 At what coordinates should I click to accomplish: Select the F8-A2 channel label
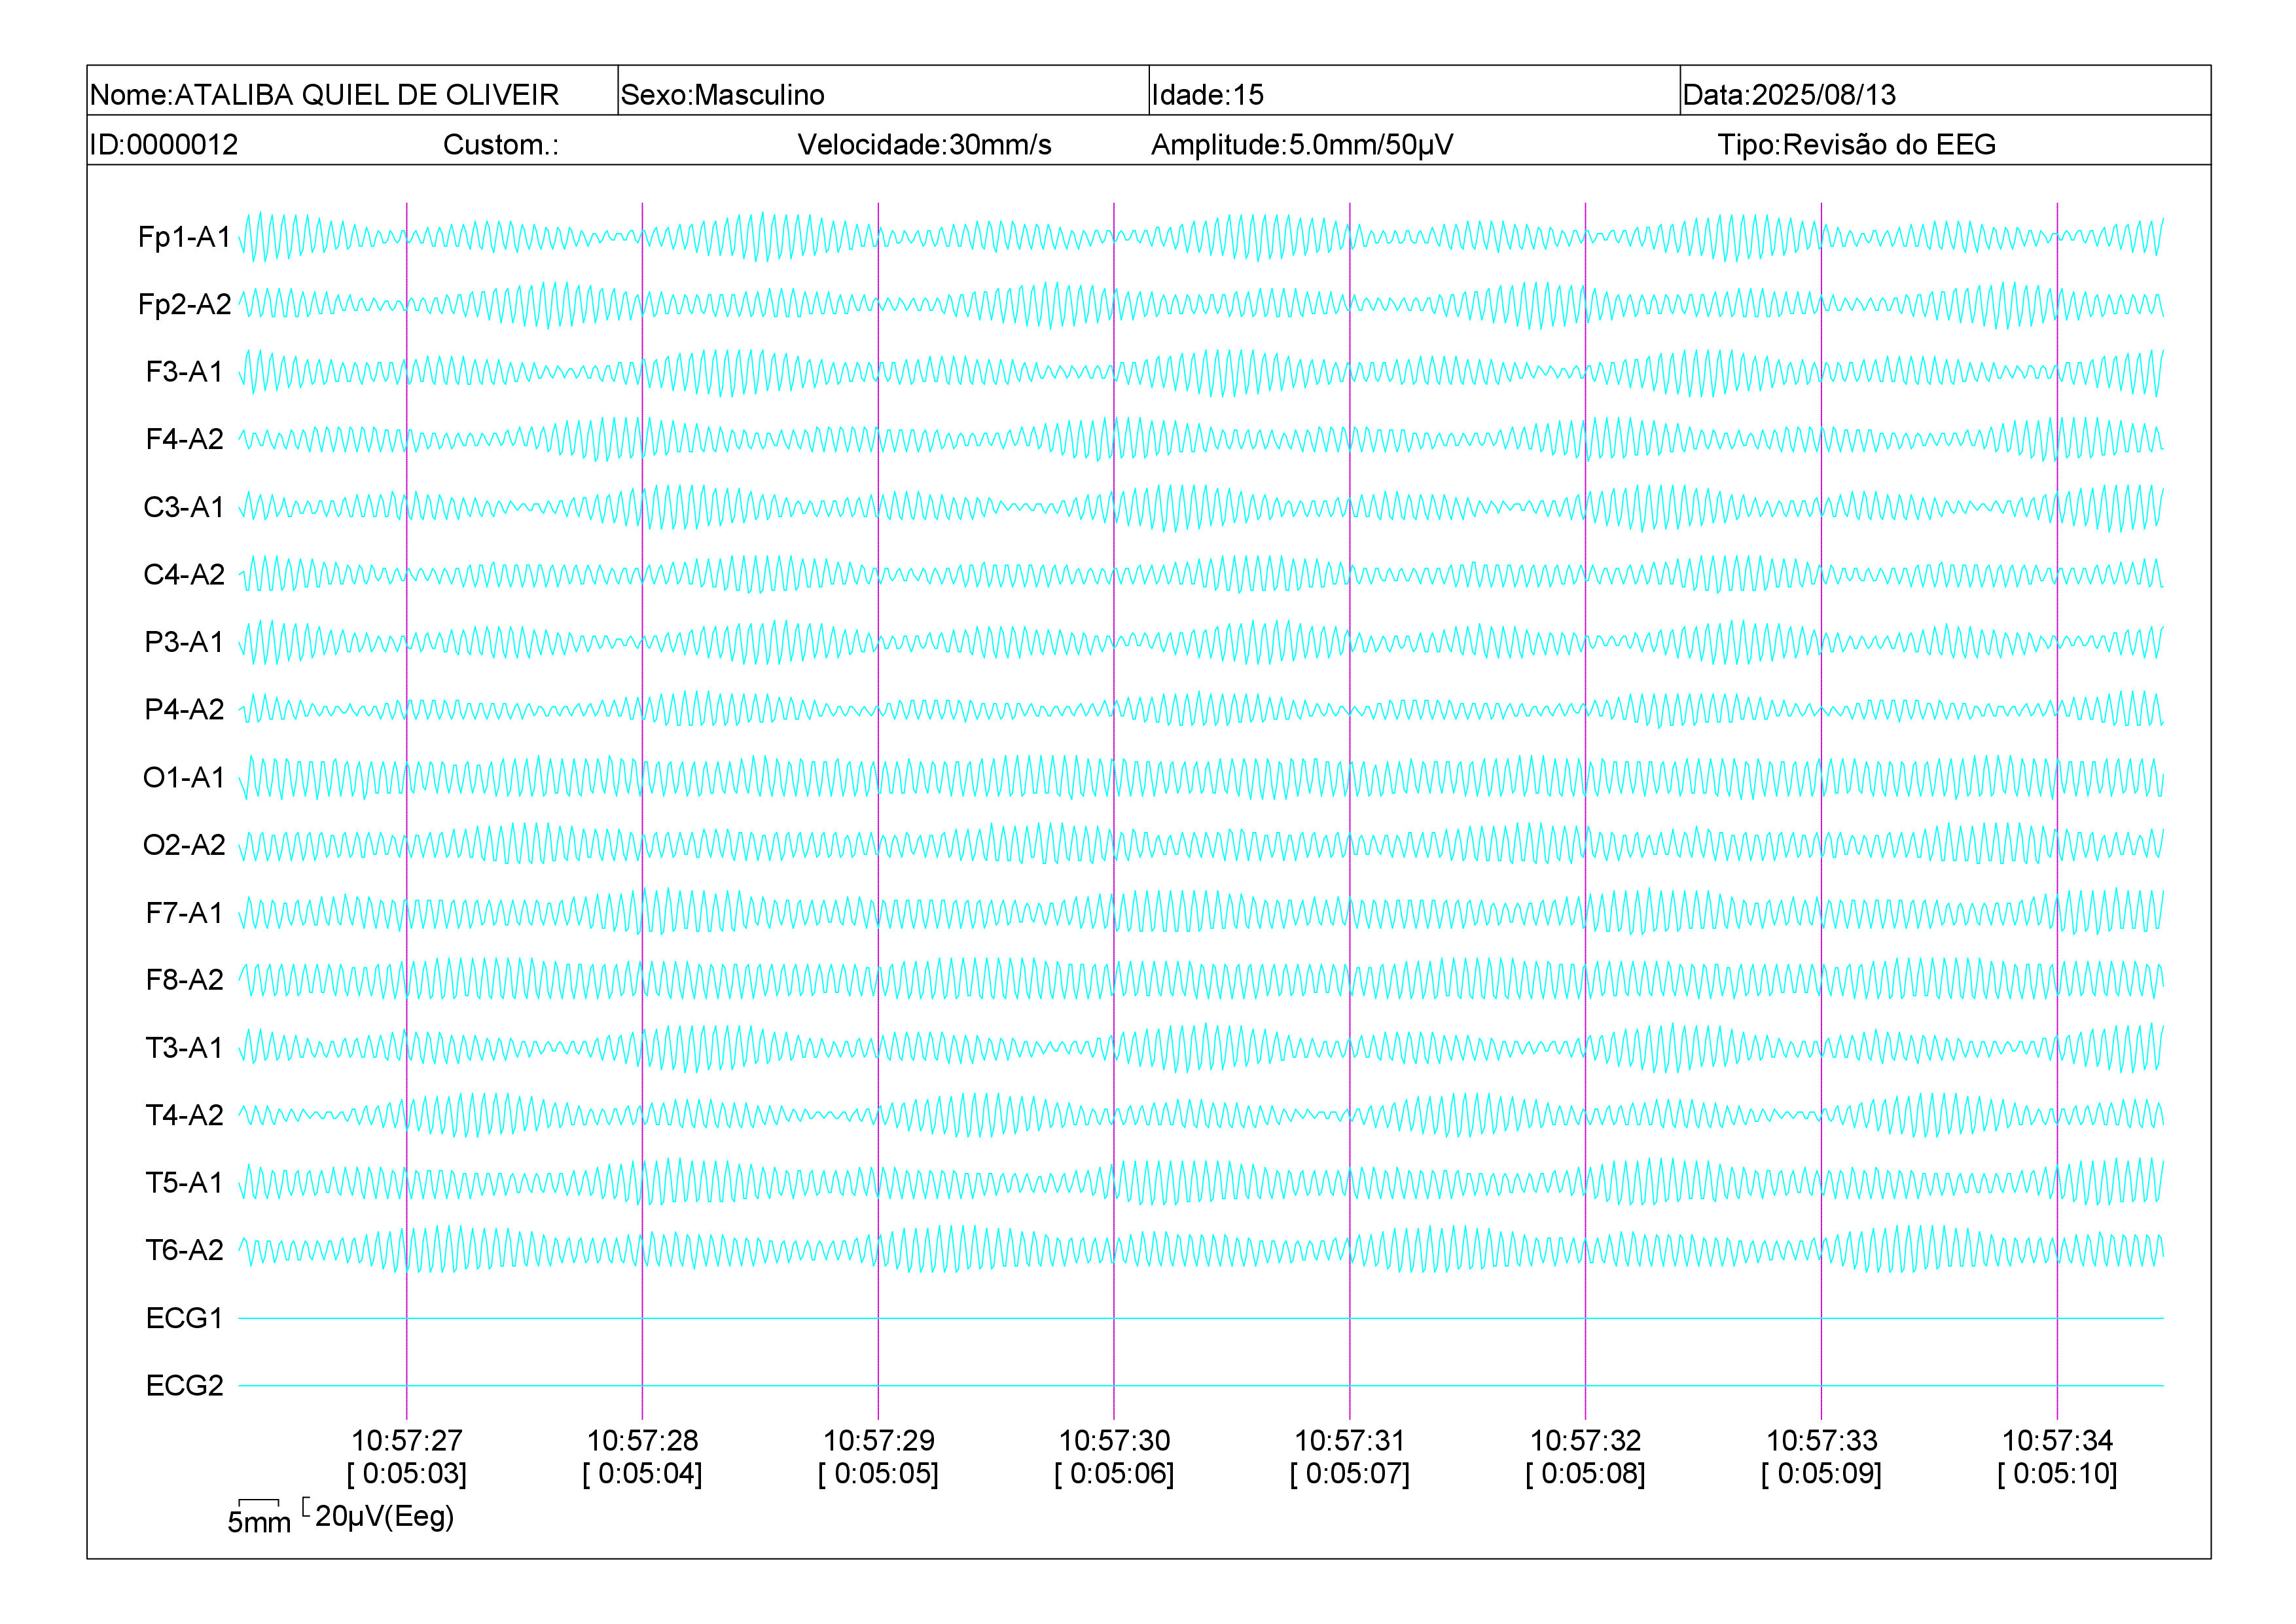tap(184, 980)
